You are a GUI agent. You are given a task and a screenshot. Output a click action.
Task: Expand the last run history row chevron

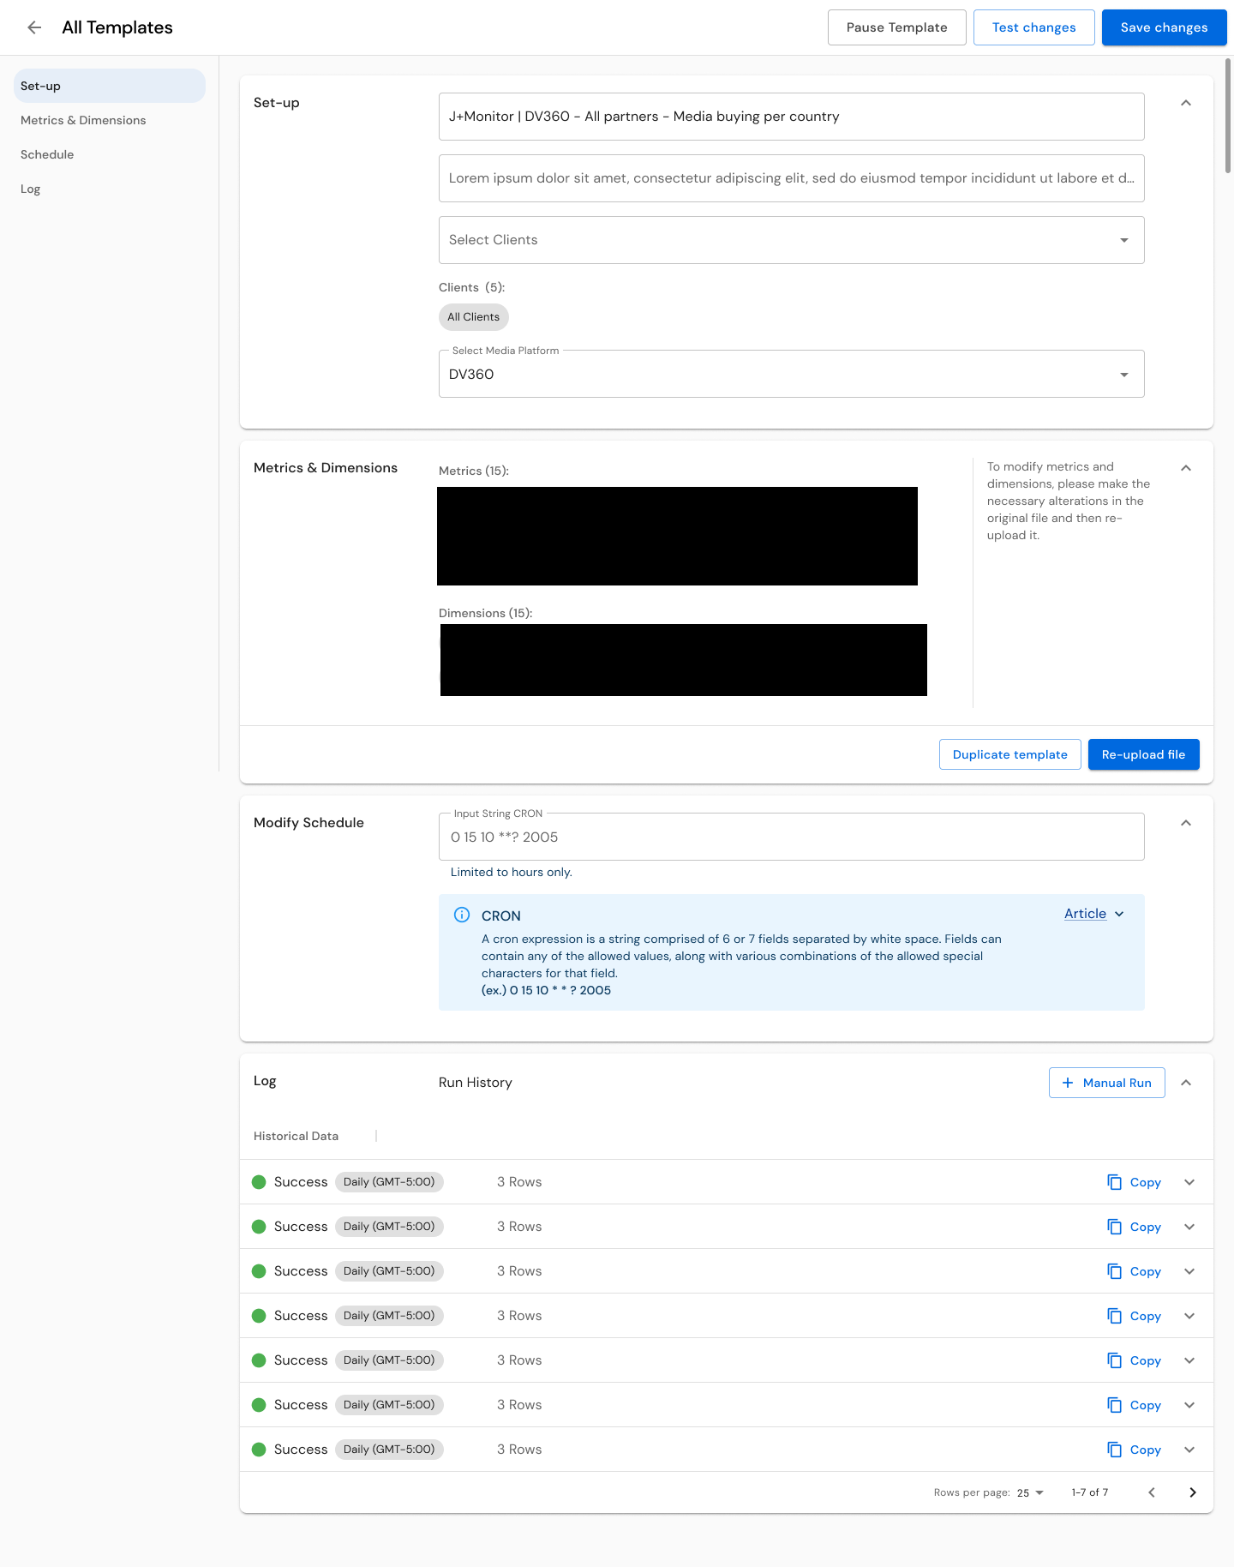tap(1189, 1450)
